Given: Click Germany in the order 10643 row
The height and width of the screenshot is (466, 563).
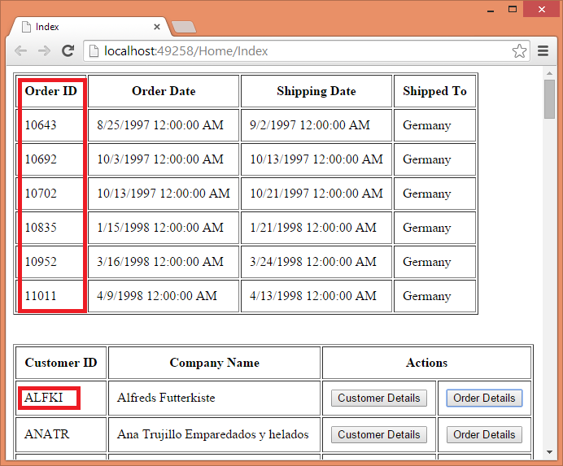Looking at the screenshot, I should pos(427,125).
